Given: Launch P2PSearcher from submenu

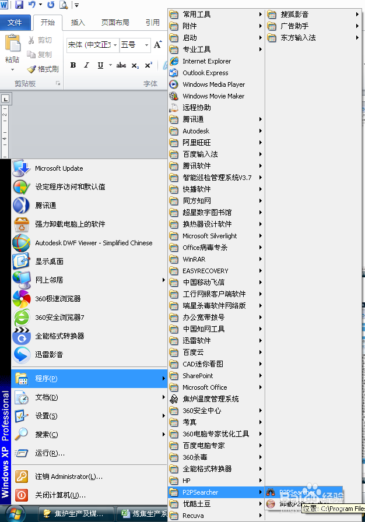Looking at the screenshot, I should coord(304,492).
